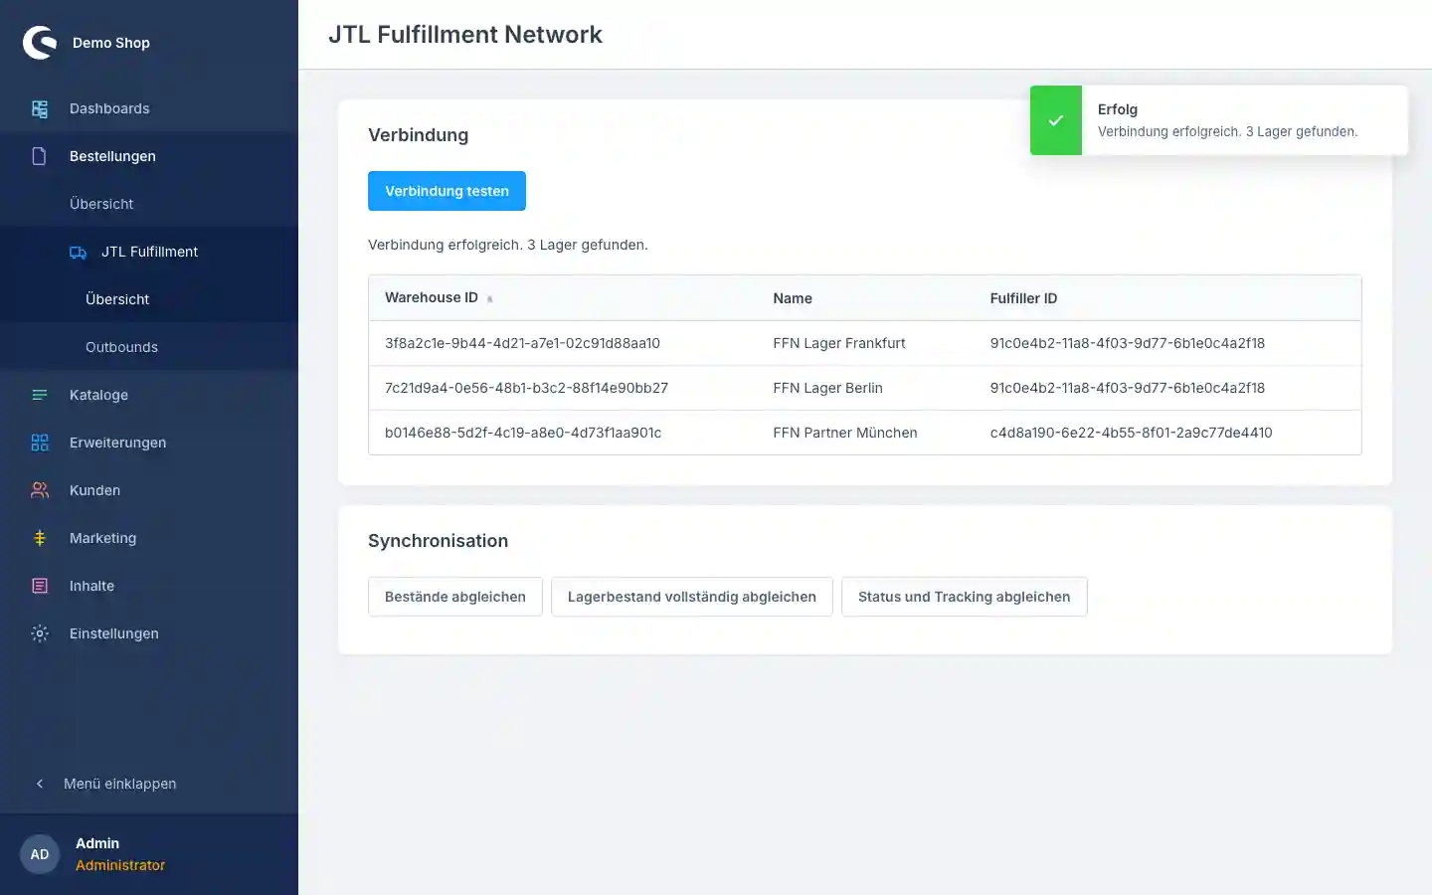Image resolution: width=1432 pixels, height=895 pixels.
Task: Click fulfiller ID c4d8a190-6e22-4b55-8f01-2a9c77de4410
Action: (1131, 433)
